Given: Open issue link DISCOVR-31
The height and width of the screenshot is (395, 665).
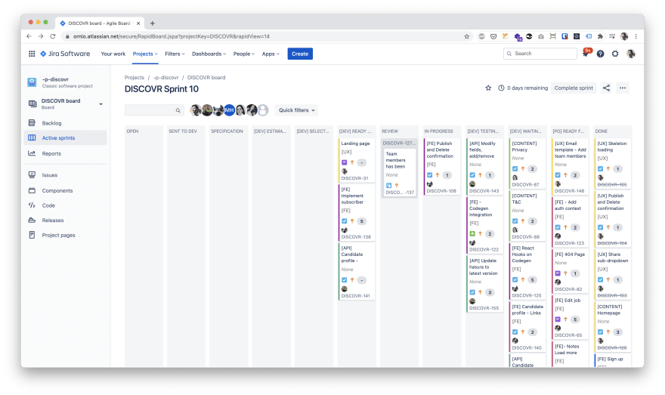Looking at the screenshot, I should coord(354,178).
